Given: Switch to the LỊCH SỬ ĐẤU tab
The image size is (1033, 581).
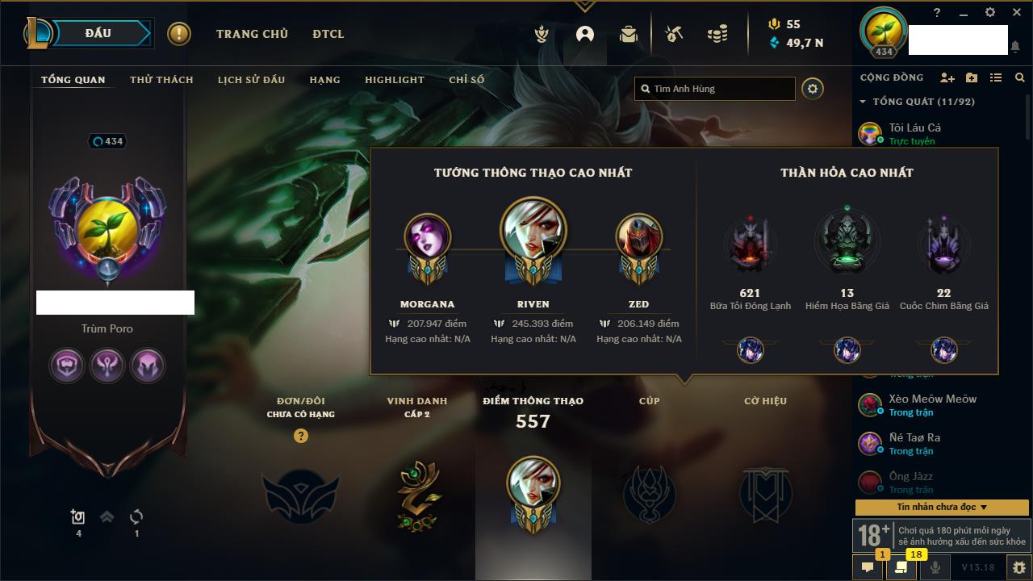Looking at the screenshot, I should 251,80.
